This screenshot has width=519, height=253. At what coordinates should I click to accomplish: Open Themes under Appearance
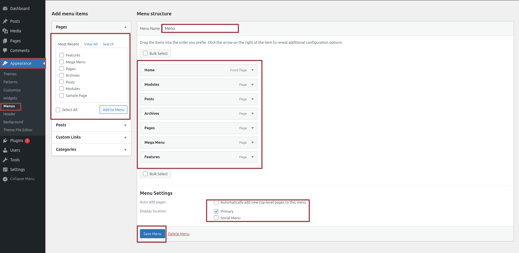point(10,74)
